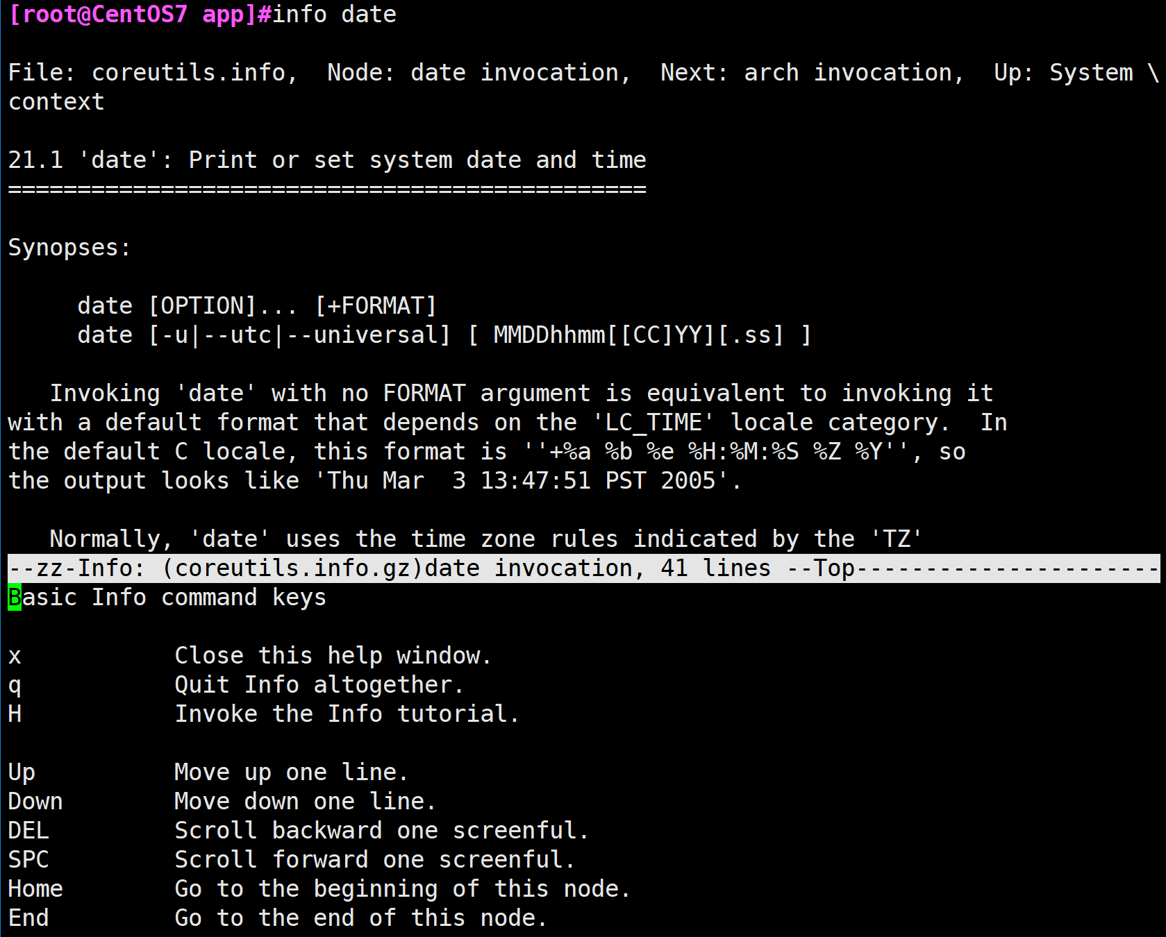The image size is (1166, 937).
Task: Click the 'Down Move down one line.' row
Action: point(222,802)
